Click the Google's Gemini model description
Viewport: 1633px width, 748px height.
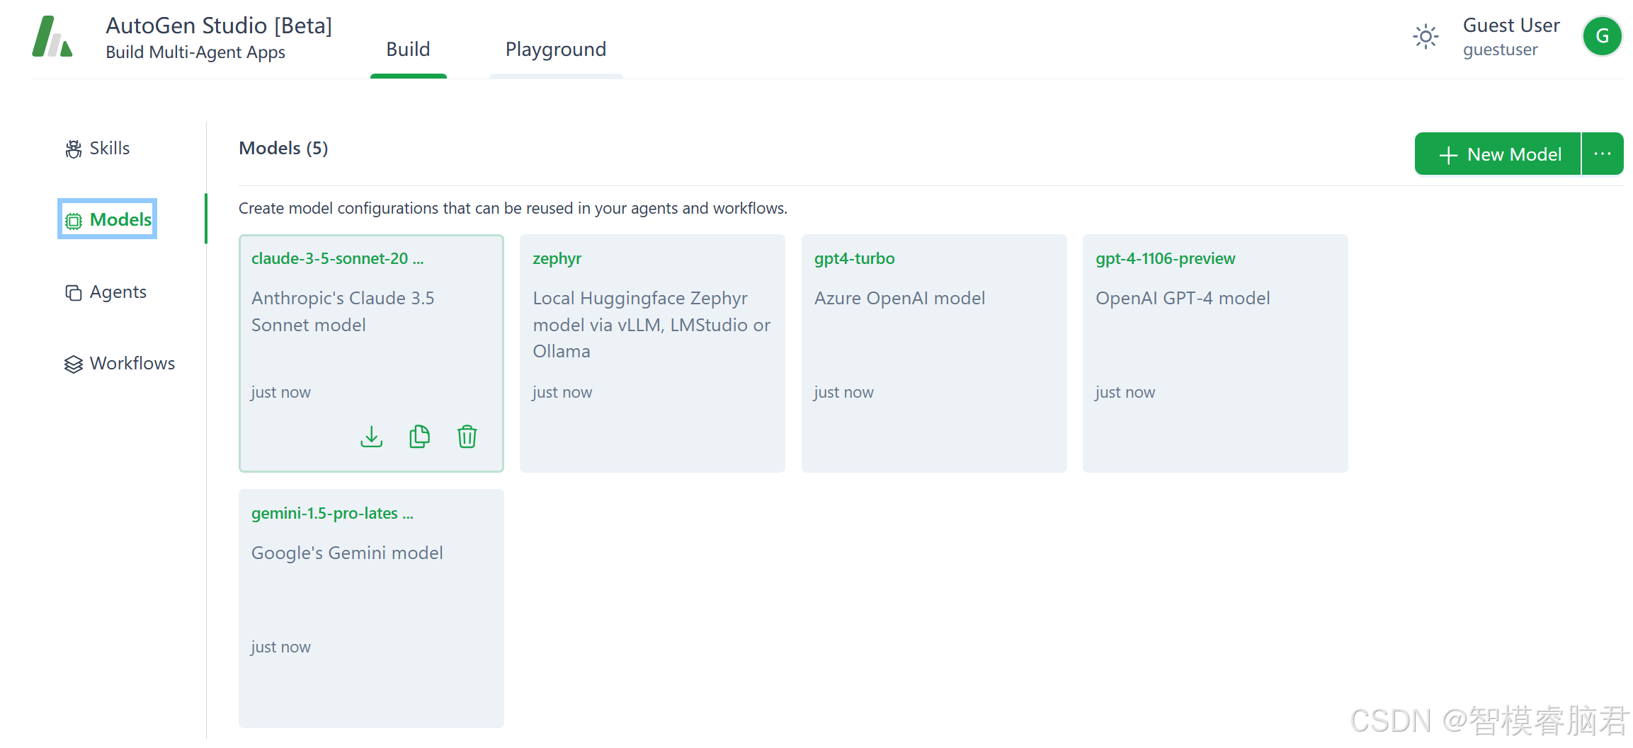(x=347, y=553)
